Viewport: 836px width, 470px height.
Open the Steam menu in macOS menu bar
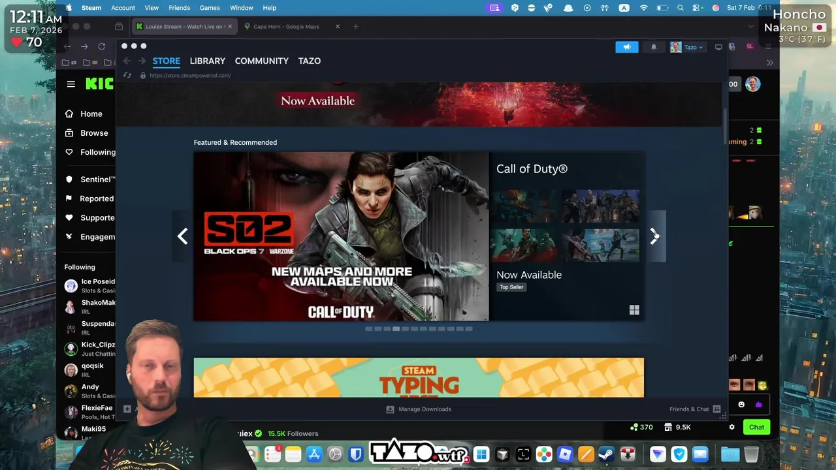(91, 8)
